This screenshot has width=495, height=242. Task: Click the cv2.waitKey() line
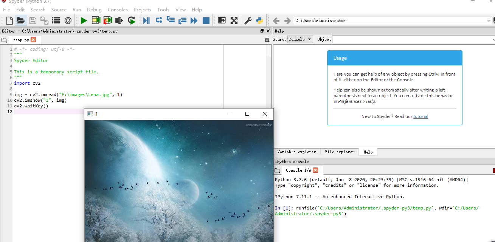[31, 106]
